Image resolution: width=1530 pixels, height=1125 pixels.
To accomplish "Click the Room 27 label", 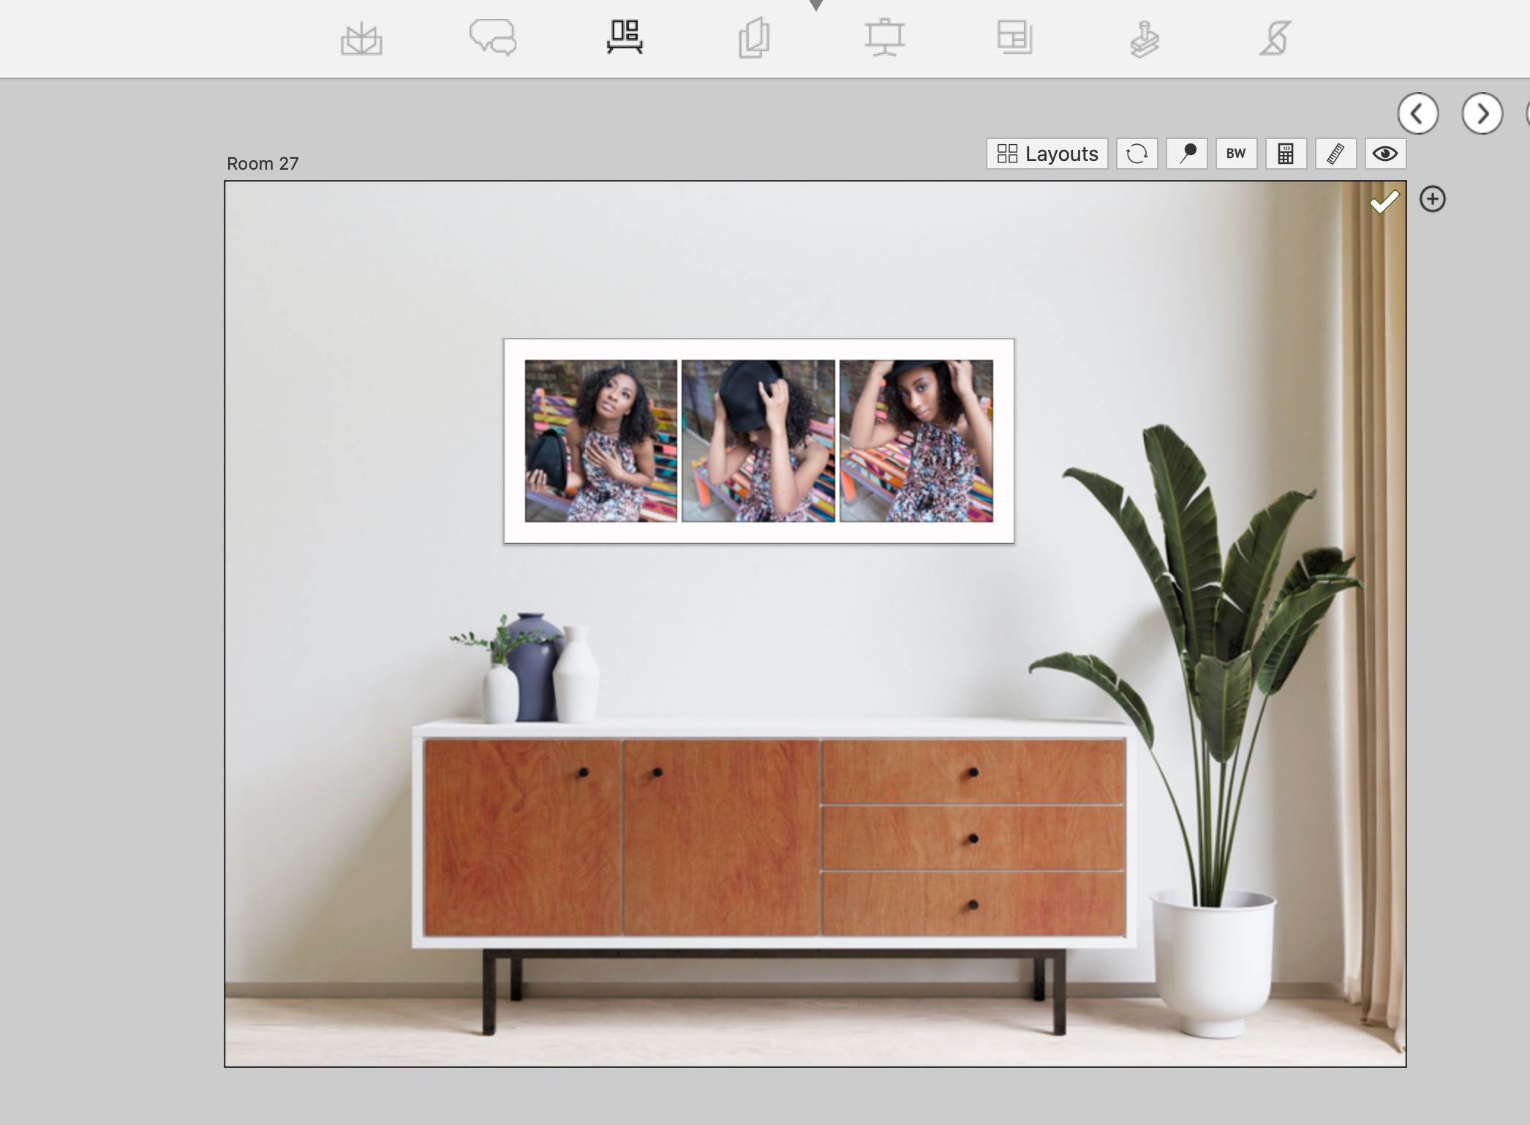I will click(263, 163).
